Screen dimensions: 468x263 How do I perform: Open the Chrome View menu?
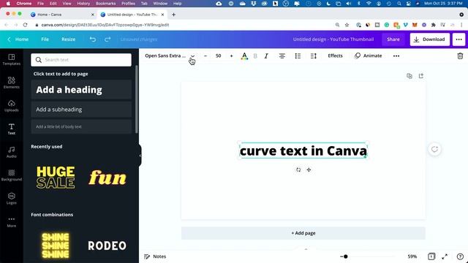click(x=67, y=4)
